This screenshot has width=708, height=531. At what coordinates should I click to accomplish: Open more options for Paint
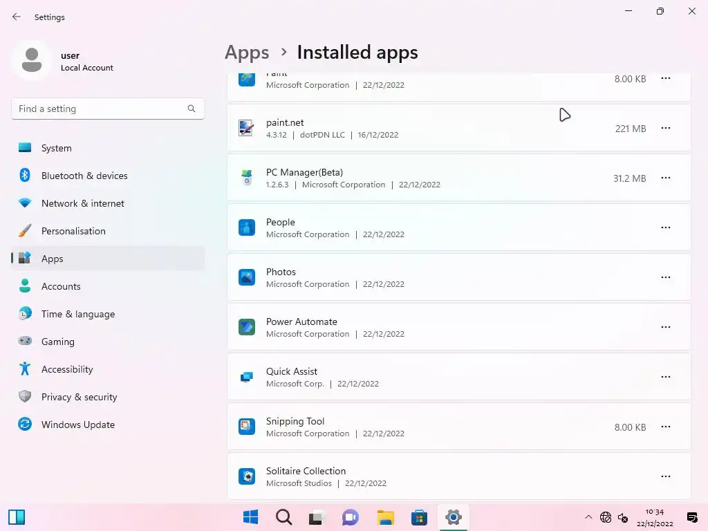(666, 79)
